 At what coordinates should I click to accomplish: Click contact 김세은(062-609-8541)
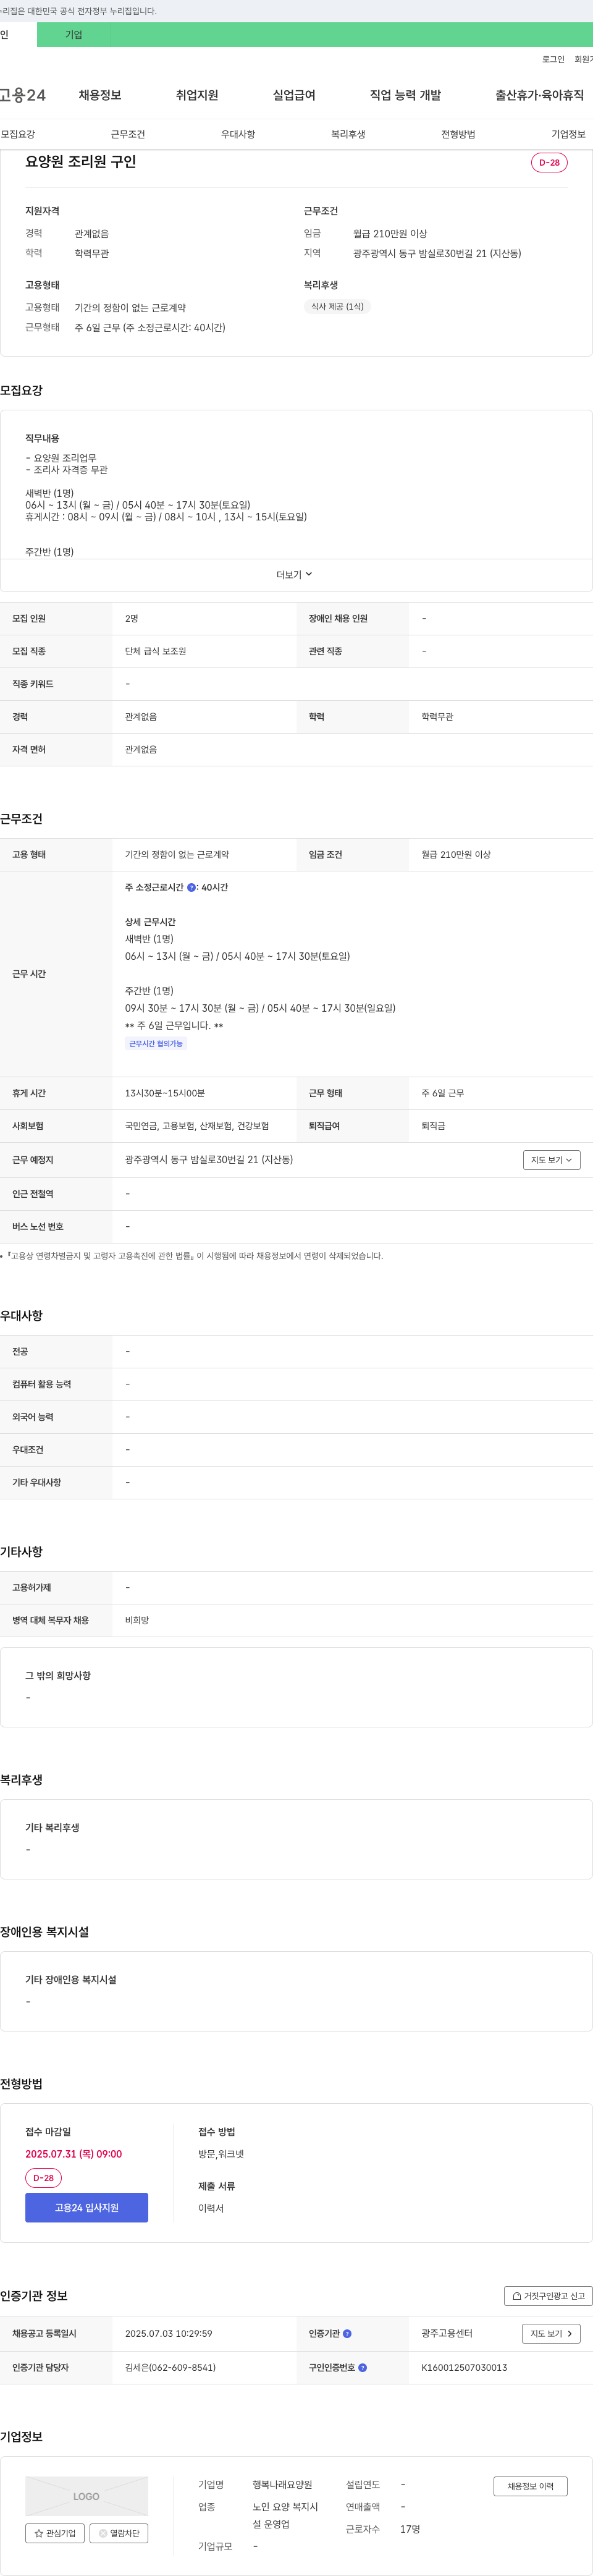[170, 2368]
